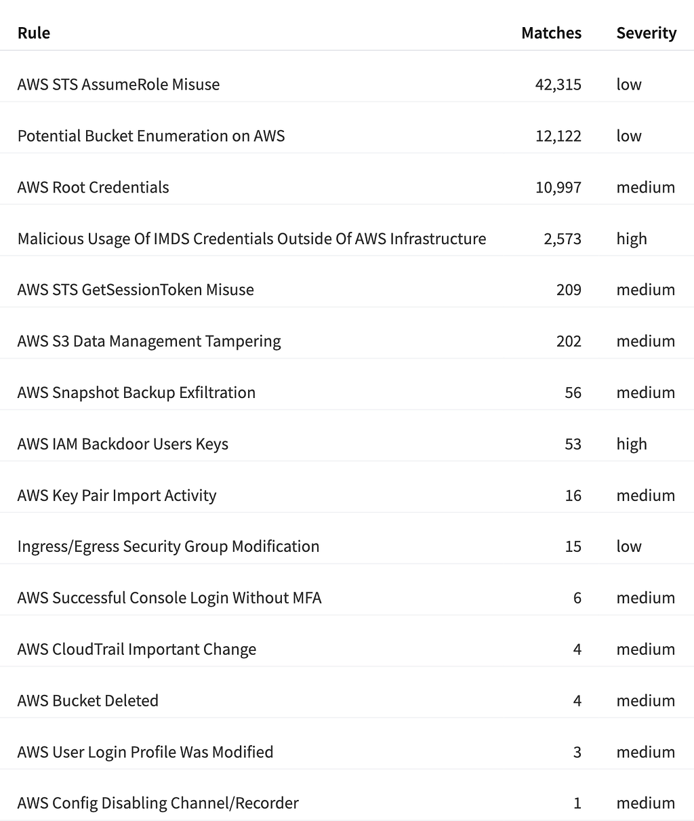Screen dimensions: 694x821
Task: Click low severity for Security Group Modification
Action: (629, 546)
